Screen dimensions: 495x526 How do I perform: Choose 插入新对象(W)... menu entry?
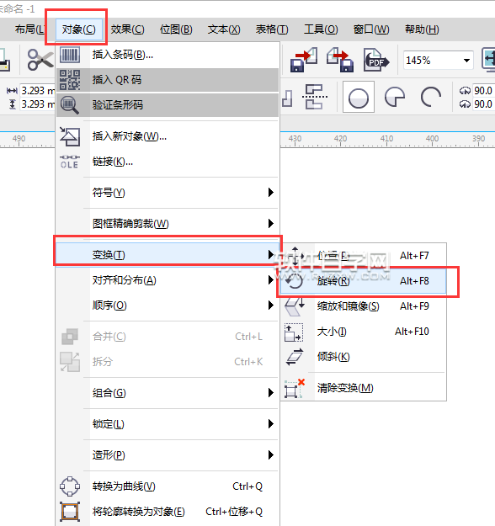click(168, 136)
